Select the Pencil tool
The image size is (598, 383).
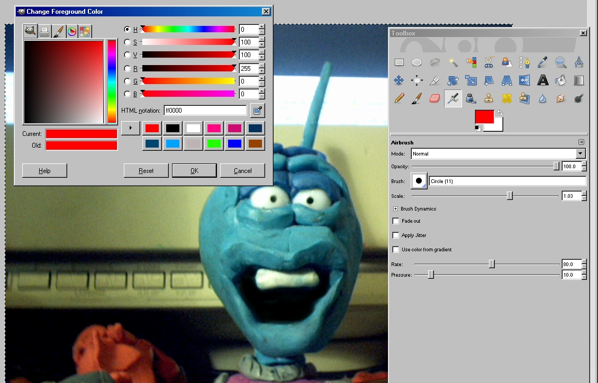click(x=399, y=98)
